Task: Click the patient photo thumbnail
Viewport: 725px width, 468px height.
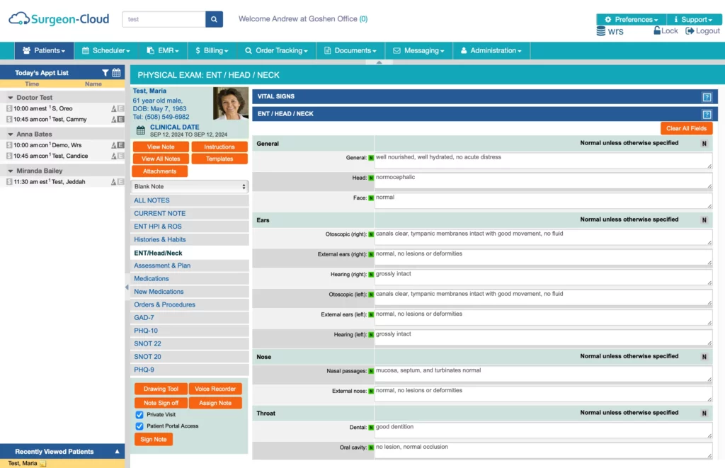Action: [x=230, y=104]
